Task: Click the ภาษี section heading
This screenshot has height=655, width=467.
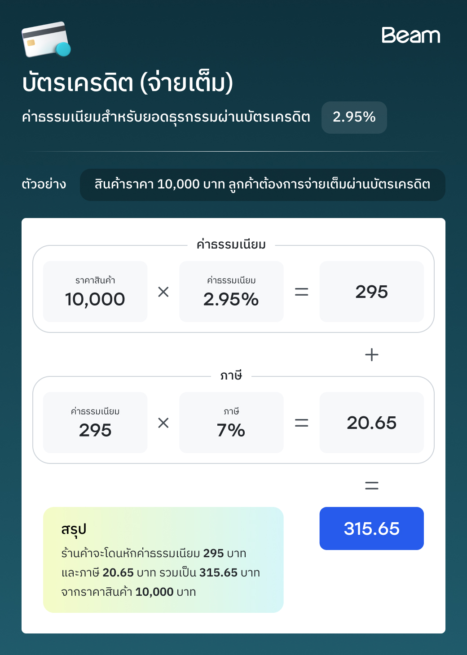Action: (231, 375)
